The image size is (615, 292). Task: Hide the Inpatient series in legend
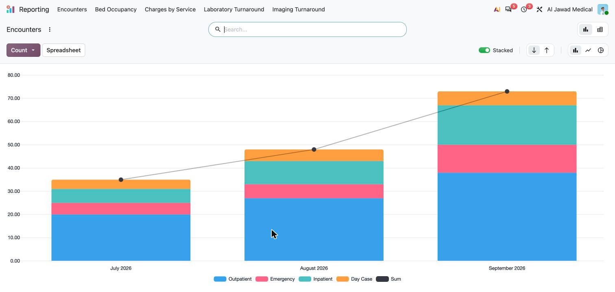316,279
